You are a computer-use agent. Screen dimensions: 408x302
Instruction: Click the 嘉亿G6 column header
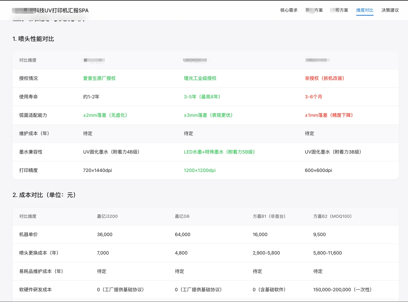(x=182, y=216)
